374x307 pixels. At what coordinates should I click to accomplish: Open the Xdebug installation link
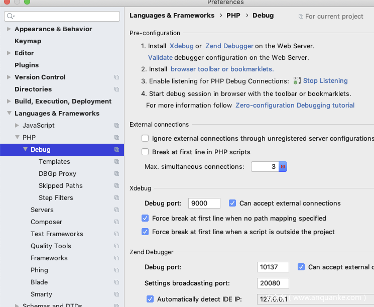coord(181,46)
